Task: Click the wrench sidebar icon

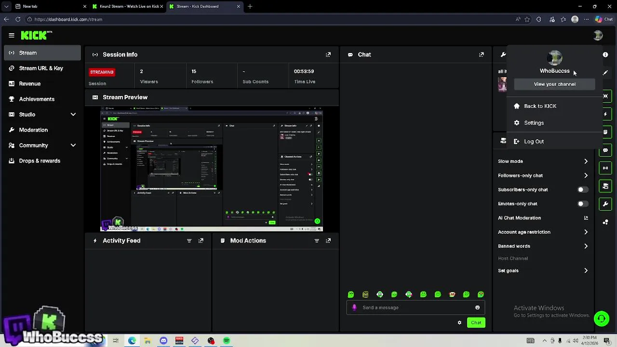Action: pos(605,204)
